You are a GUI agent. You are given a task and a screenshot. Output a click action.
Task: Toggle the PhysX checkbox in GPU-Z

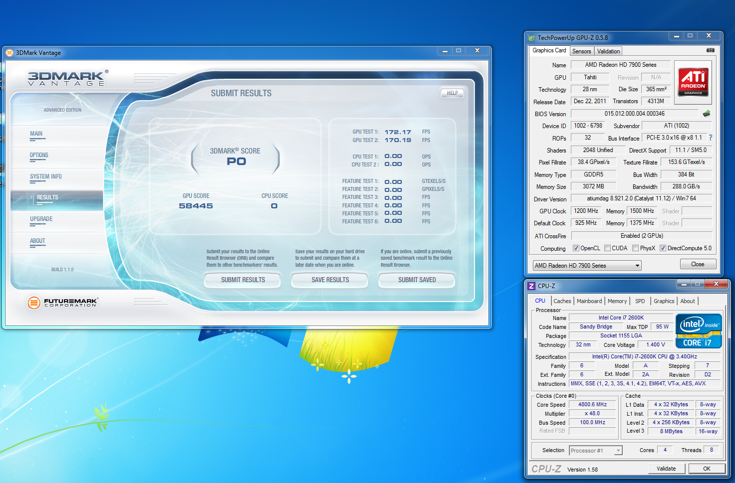(635, 248)
